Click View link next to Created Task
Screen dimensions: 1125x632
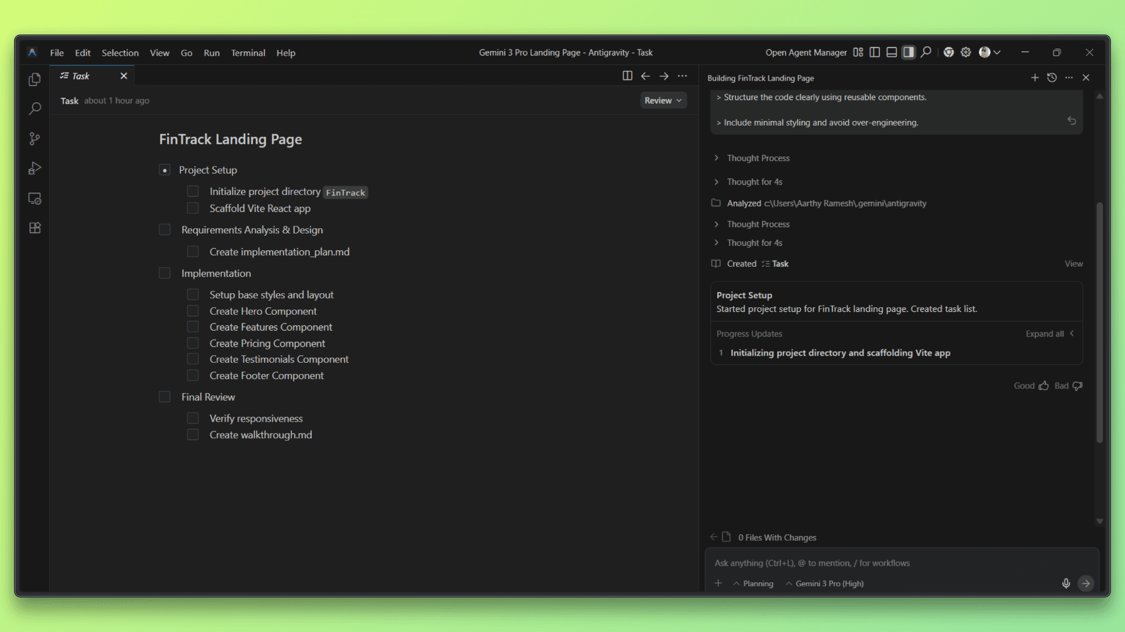[1073, 264]
